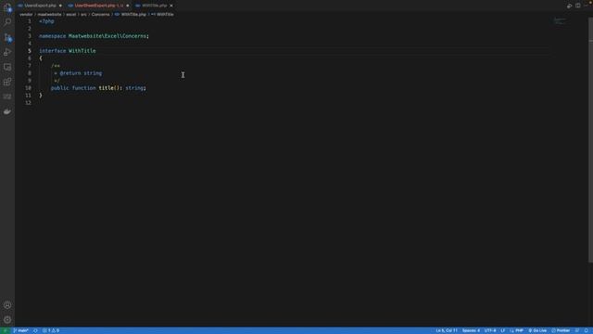This screenshot has width=593, height=334.
Task: Expand the src breadcrumb
Action: pos(83,15)
